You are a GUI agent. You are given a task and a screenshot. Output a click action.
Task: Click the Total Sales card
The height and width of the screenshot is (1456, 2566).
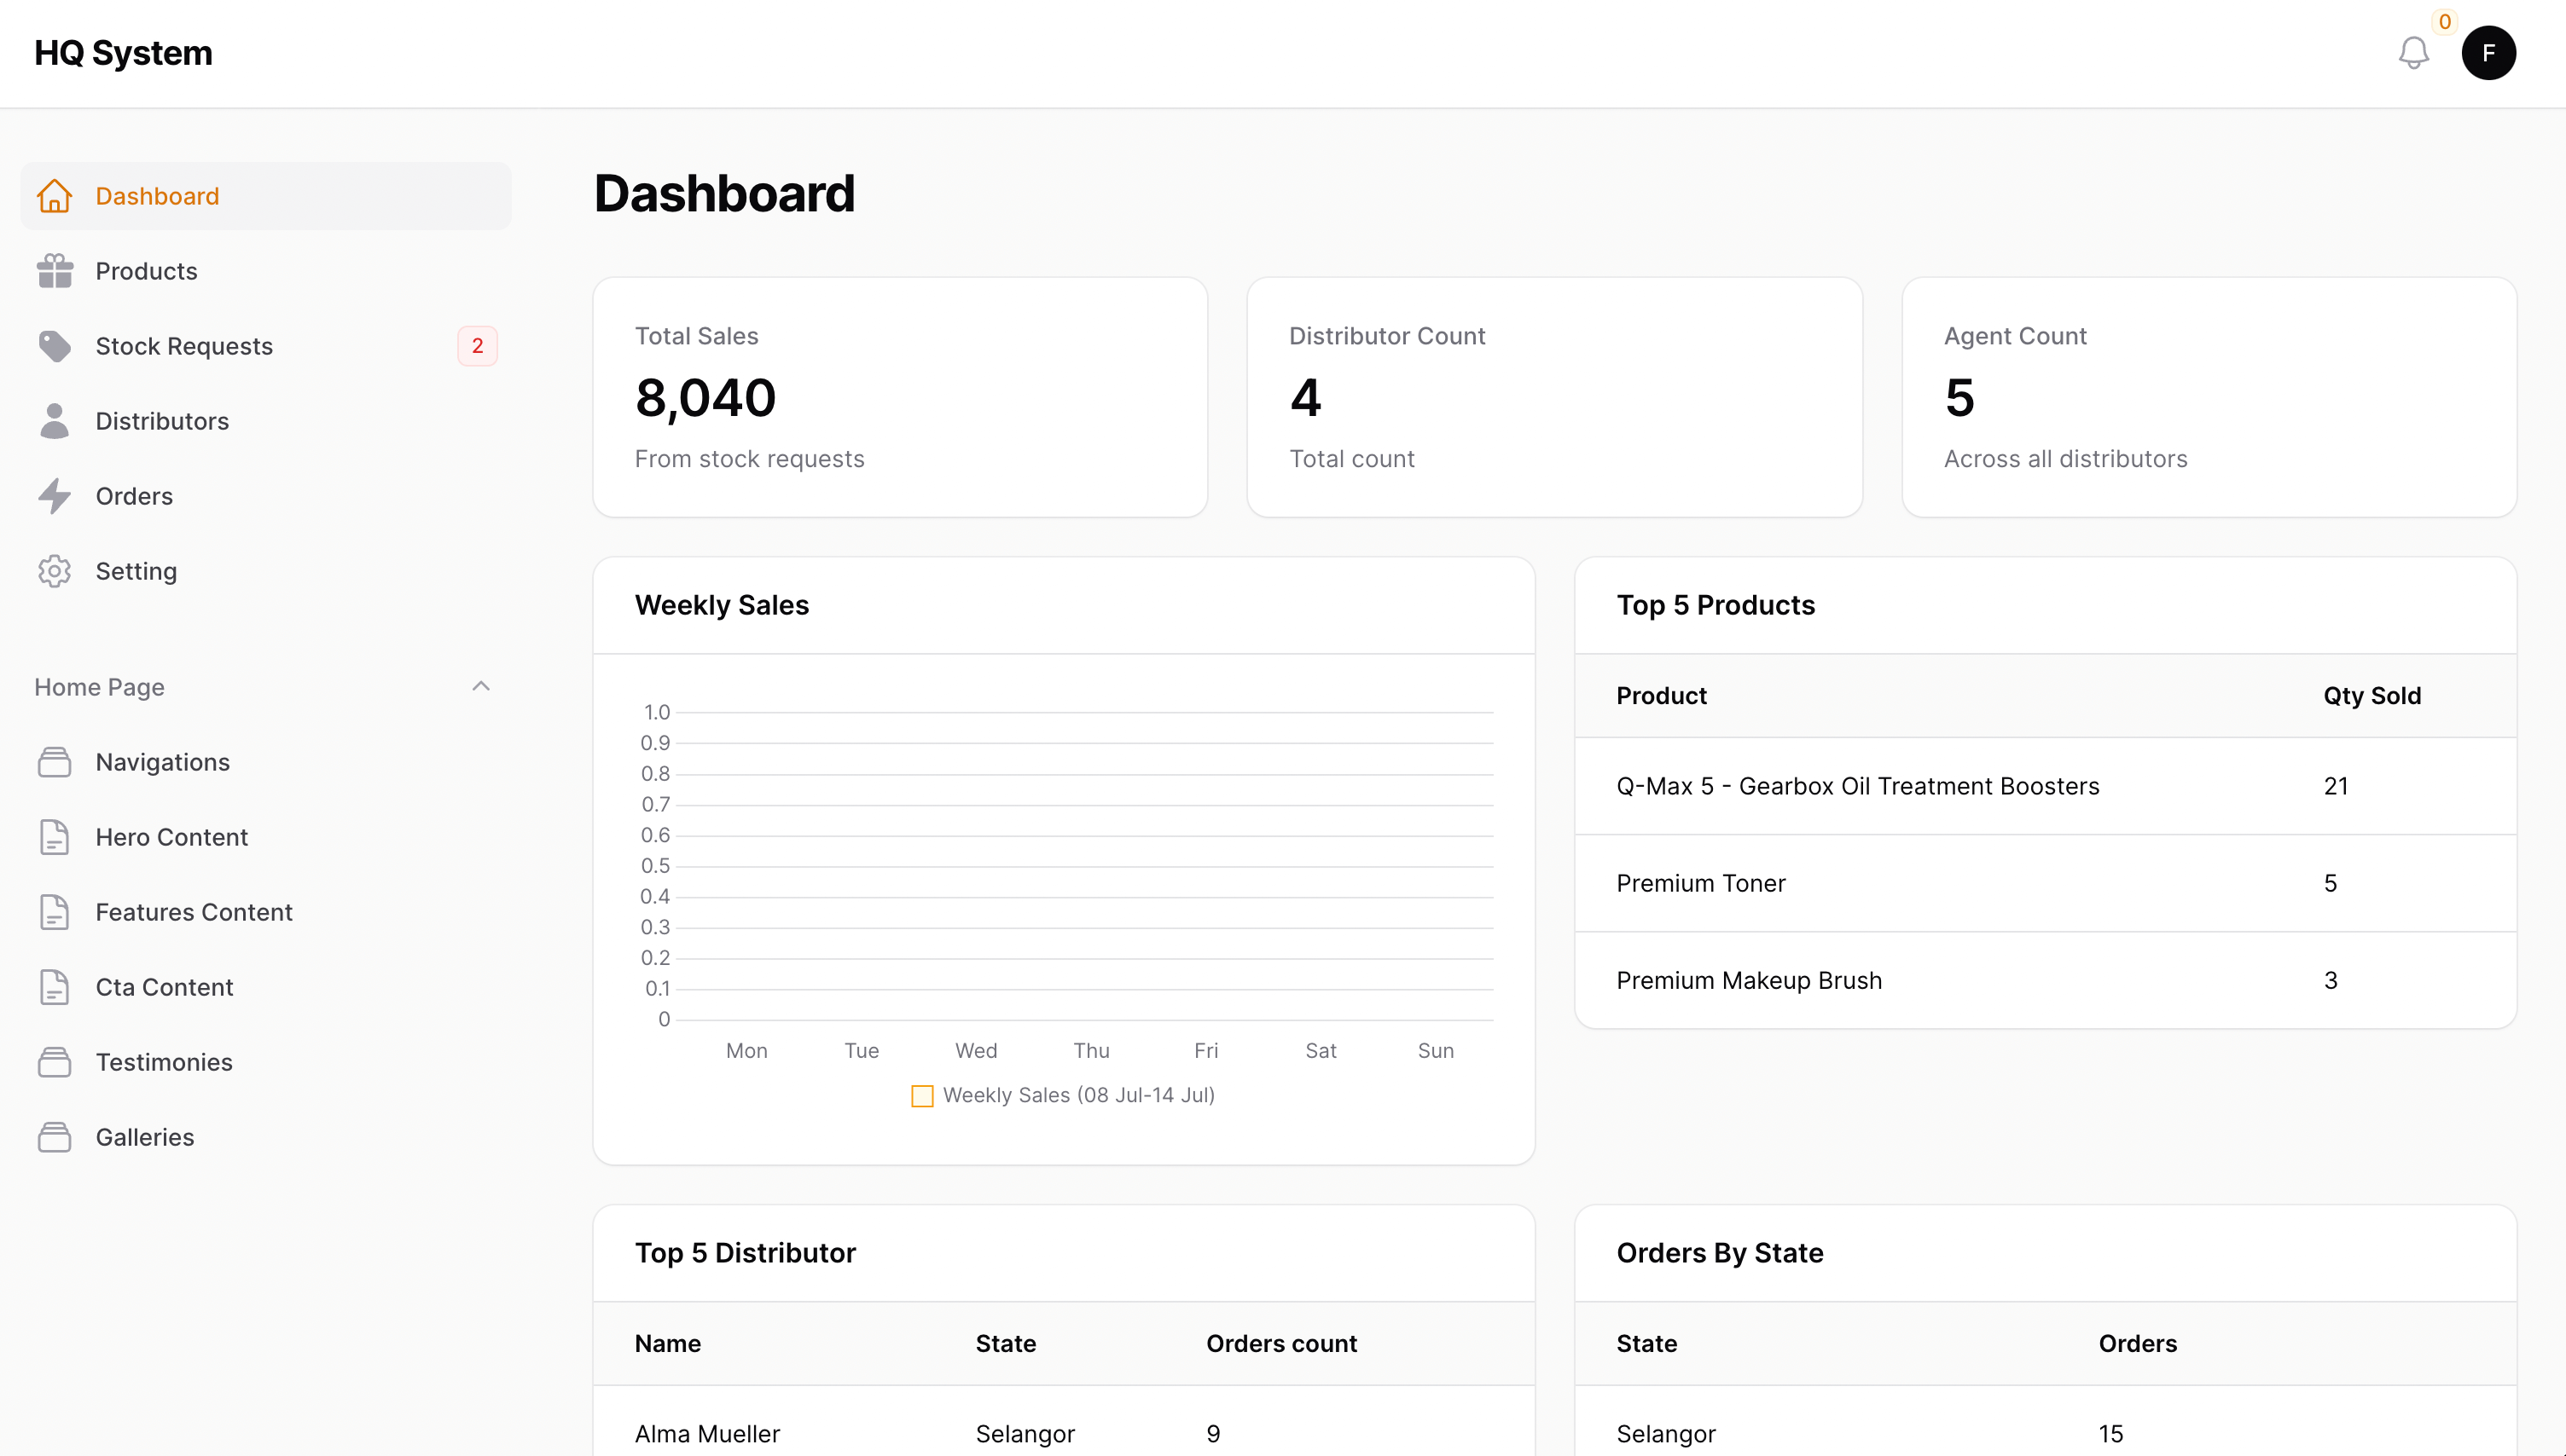[x=900, y=397]
